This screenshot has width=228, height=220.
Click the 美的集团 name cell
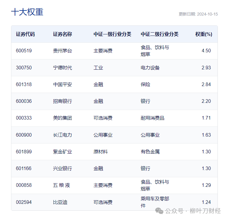click(62, 118)
